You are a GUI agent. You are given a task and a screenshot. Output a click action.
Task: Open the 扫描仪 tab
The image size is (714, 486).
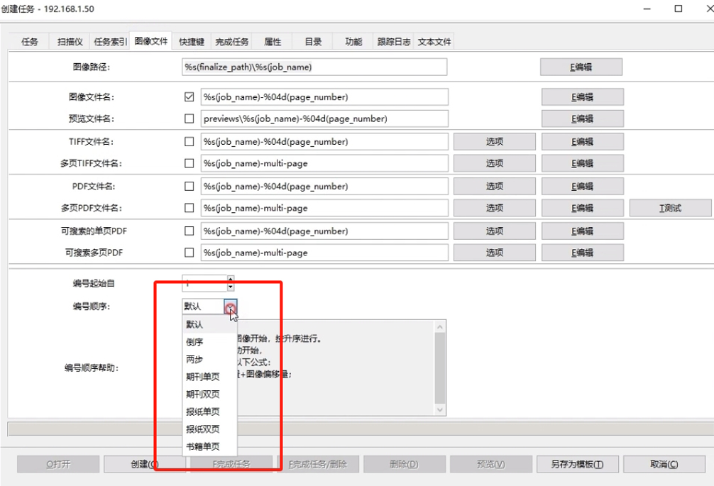coord(70,42)
